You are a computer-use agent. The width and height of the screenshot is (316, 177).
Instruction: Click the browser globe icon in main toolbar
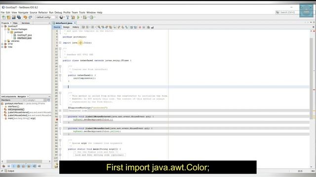click(61, 18)
